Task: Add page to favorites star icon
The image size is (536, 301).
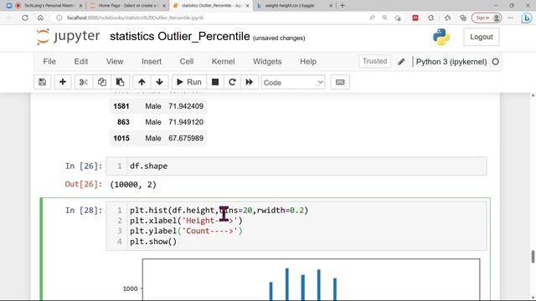Action: point(398,18)
